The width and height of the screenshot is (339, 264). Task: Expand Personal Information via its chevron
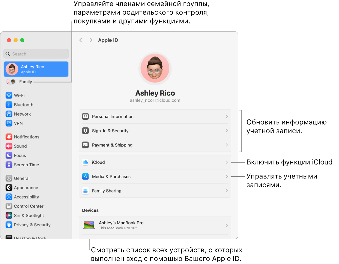(x=227, y=116)
